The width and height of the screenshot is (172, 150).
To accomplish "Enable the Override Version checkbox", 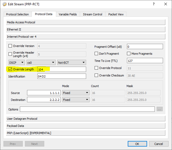I will tap(10, 46).
